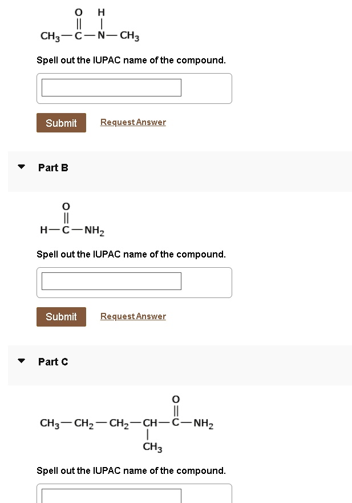Select the Part C heading
This screenshot has height=503, width=352.
tap(53, 361)
